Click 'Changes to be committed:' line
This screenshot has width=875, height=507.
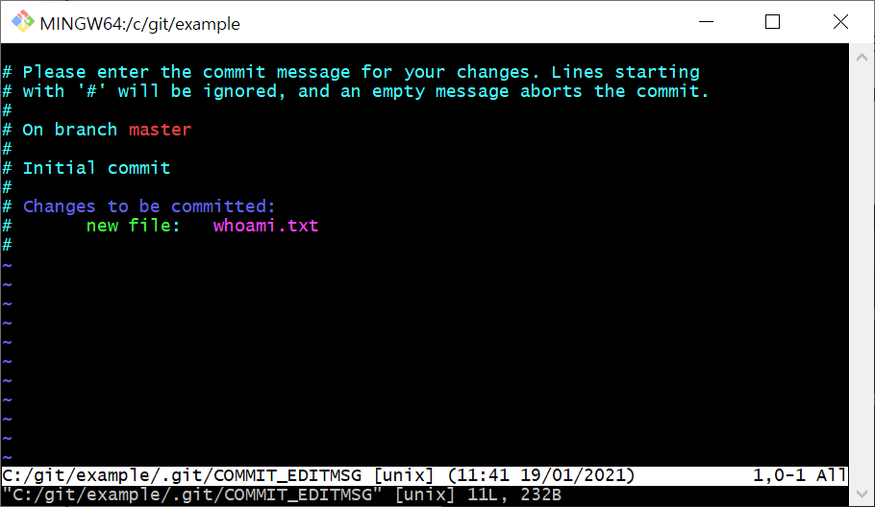(x=149, y=206)
